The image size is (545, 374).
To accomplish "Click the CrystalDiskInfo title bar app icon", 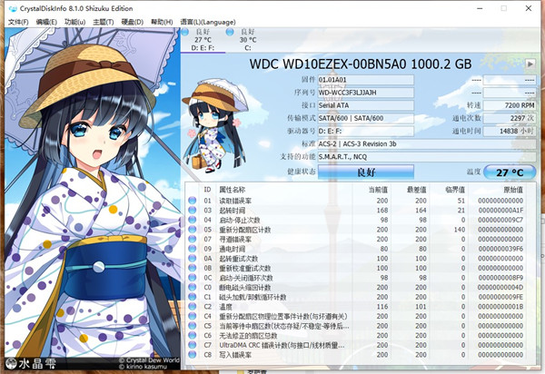I will 13,8.
